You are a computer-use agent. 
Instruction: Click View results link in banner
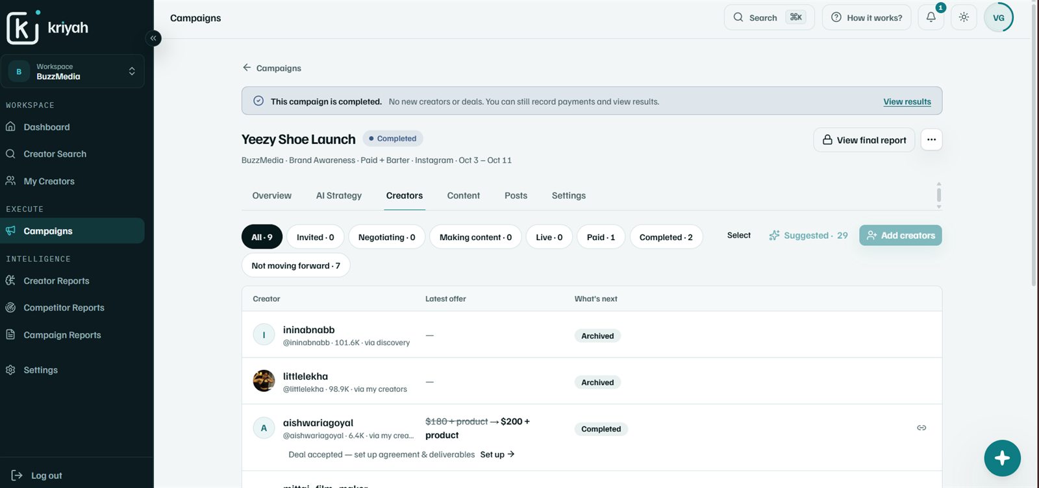click(x=907, y=102)
